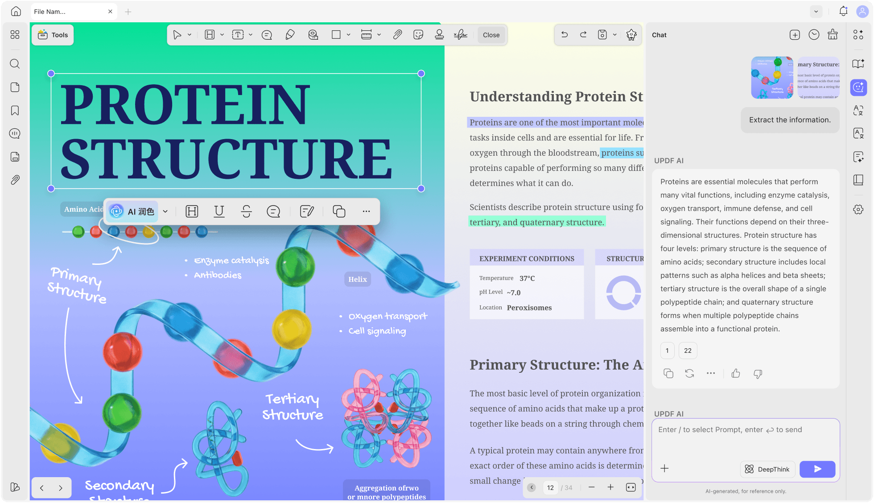874x503 pixels.
Task: Expand the shape tool dropdown arrow
Action: pos(349,35)
